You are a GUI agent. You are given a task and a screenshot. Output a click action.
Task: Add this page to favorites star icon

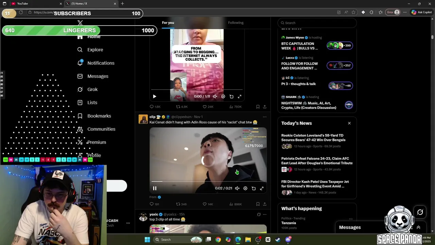point(353,12)
